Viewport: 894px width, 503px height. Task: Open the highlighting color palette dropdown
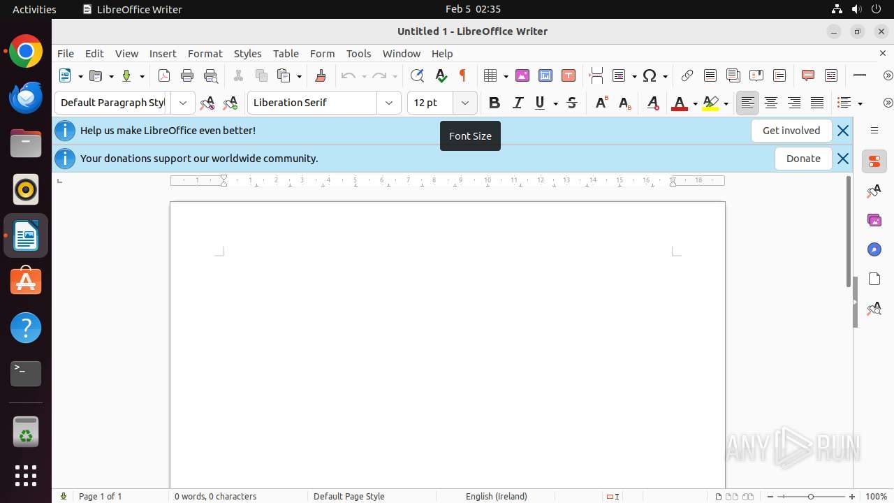[x=726, y=103]
